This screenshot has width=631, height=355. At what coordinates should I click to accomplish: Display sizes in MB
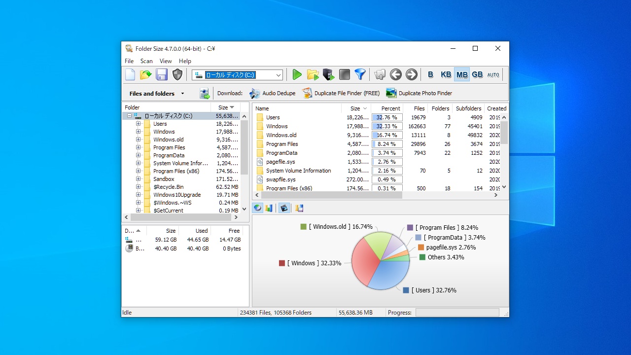coord(462,74)
